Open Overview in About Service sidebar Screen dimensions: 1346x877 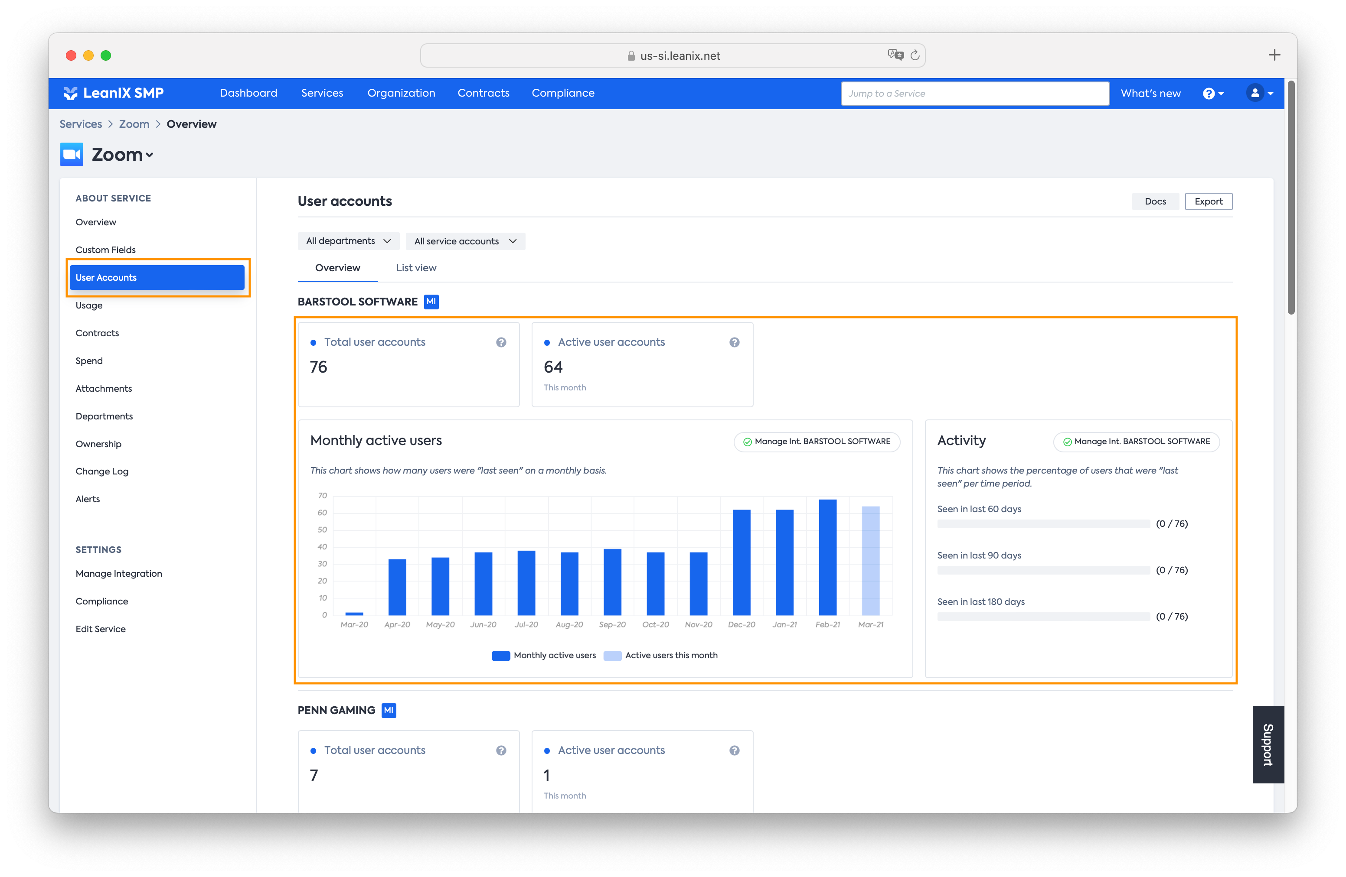click(95, 222)
